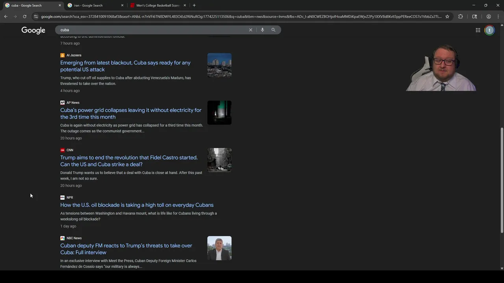This screenshot has height=283, width=504.
Task: Click the webcam overlay of the presenter
Action: (441, 68)
